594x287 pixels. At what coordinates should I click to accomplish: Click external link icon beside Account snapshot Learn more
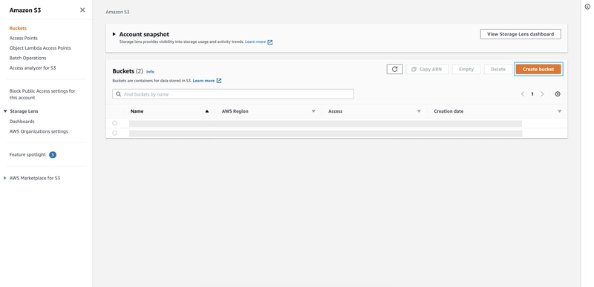(270, 42)
